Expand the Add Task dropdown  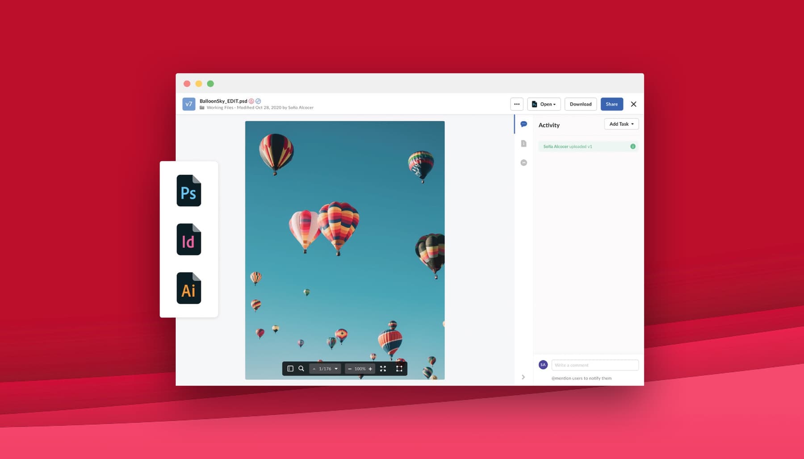621,124
